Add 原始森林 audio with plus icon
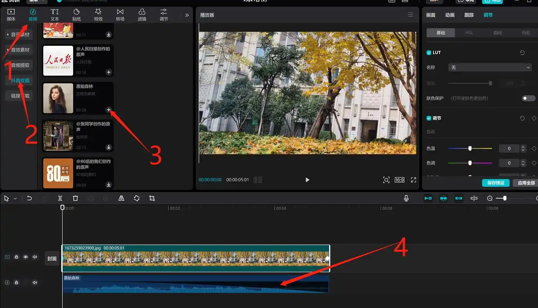The height and width of the screenshot is (308, 538). coord(109,110)
